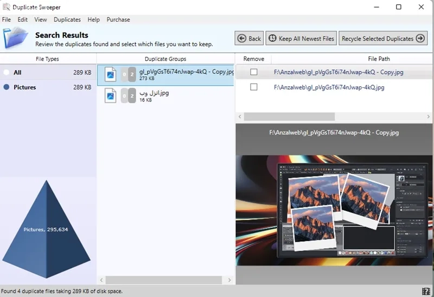Click the picture file icon for gl_pVgGsT6i74nJwap-4kQ - Copy.jpg
This screenshot has height=297, width=434.
click(x=111, y=74)
